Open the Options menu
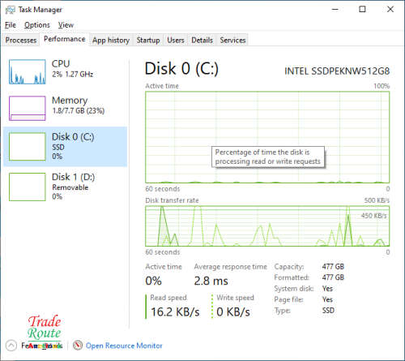Image resolution: width=405 pixels, height=361 pixels. (x=37, y=25)
